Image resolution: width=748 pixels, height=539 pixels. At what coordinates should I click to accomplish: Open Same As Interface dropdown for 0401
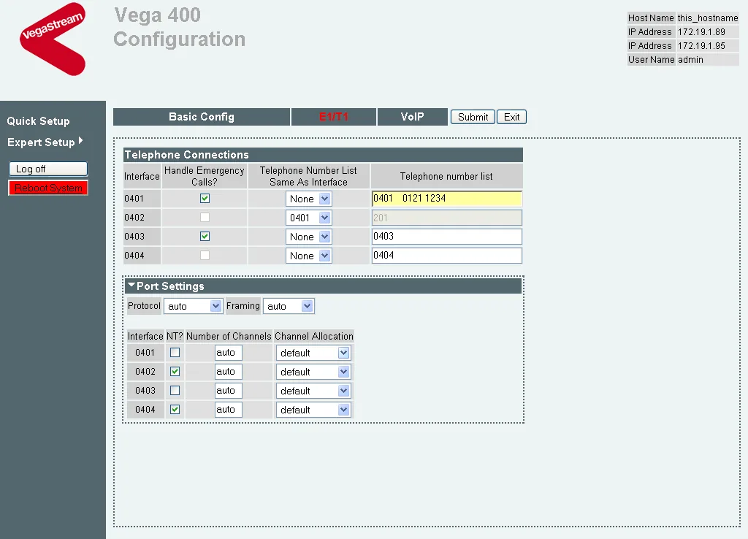click(x=309, y=199)
